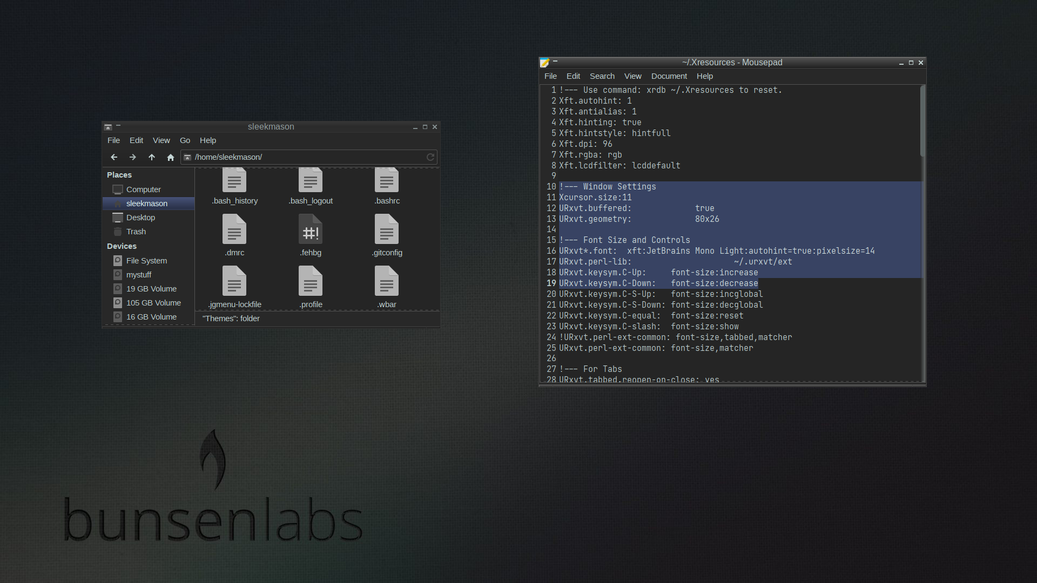Click line 25 perl-ext-common font-size,matcher
Viewport: 1037px width, 583px height.
pos(656,348)
